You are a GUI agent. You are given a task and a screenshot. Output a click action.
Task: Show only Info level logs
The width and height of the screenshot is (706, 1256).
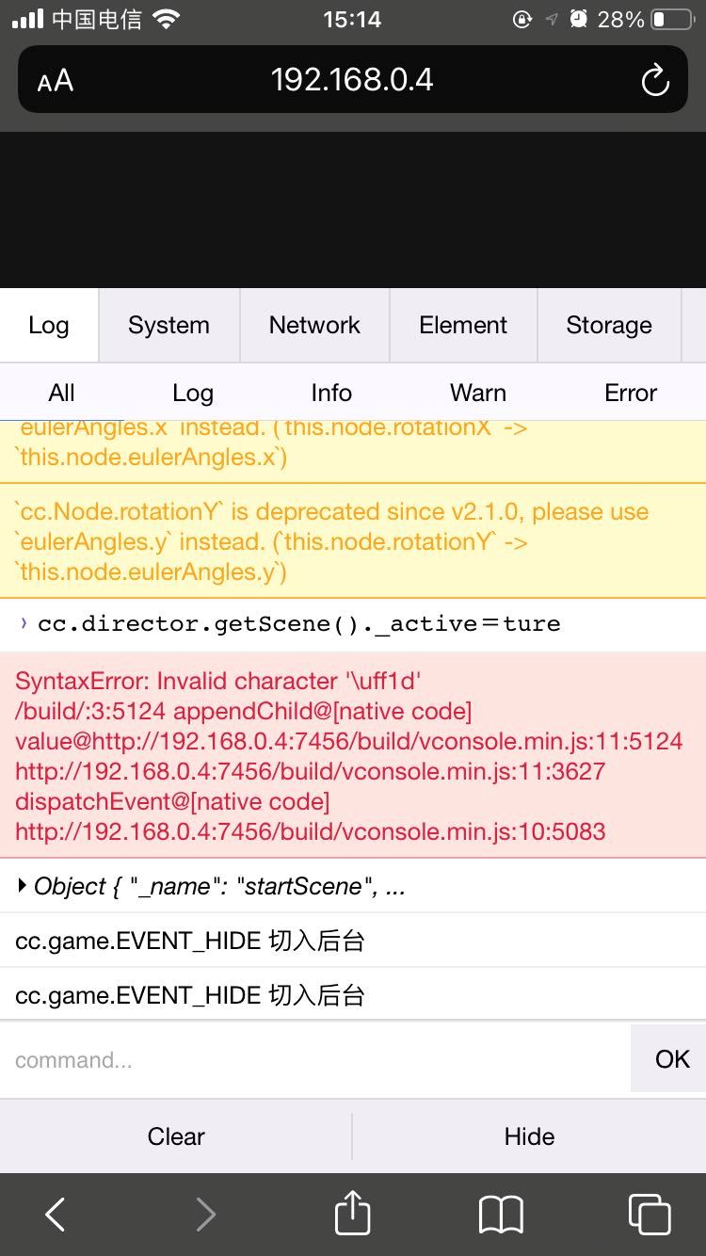click(x=331, y=393)
